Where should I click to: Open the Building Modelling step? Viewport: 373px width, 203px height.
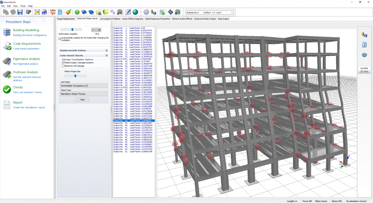click(26, 30)
